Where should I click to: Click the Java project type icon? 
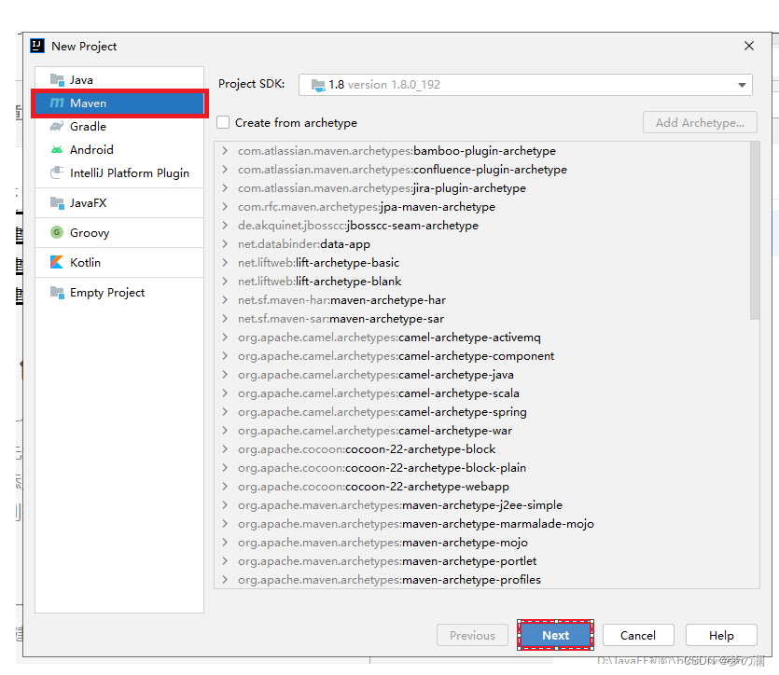point(57,79)
